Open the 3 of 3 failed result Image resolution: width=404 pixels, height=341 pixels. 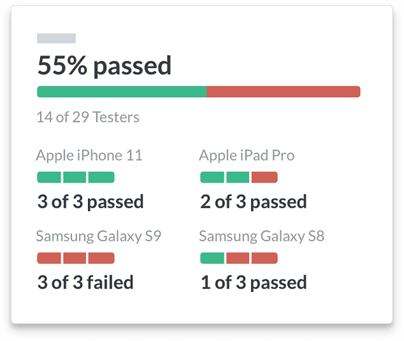point(85,283)
